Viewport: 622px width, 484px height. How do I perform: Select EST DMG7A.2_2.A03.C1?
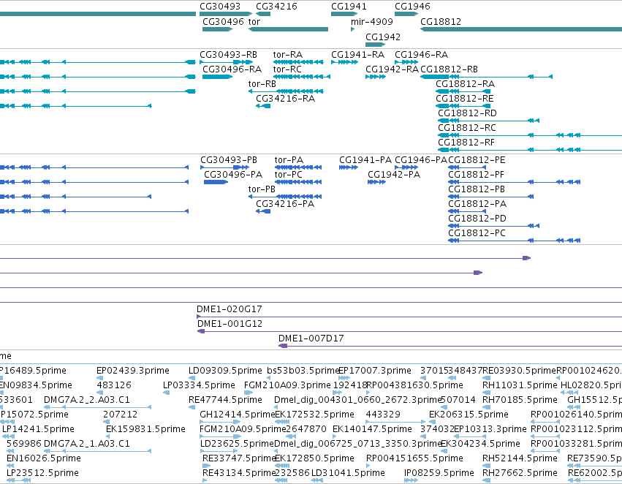(87, 401)
